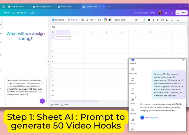Open Uploads in inset sidebar

(133, 111)
